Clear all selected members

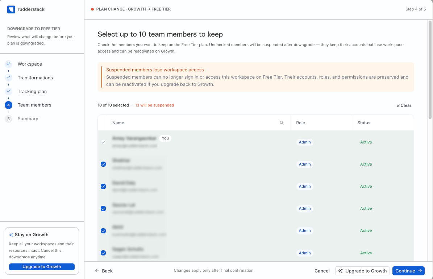pos(404,105)
